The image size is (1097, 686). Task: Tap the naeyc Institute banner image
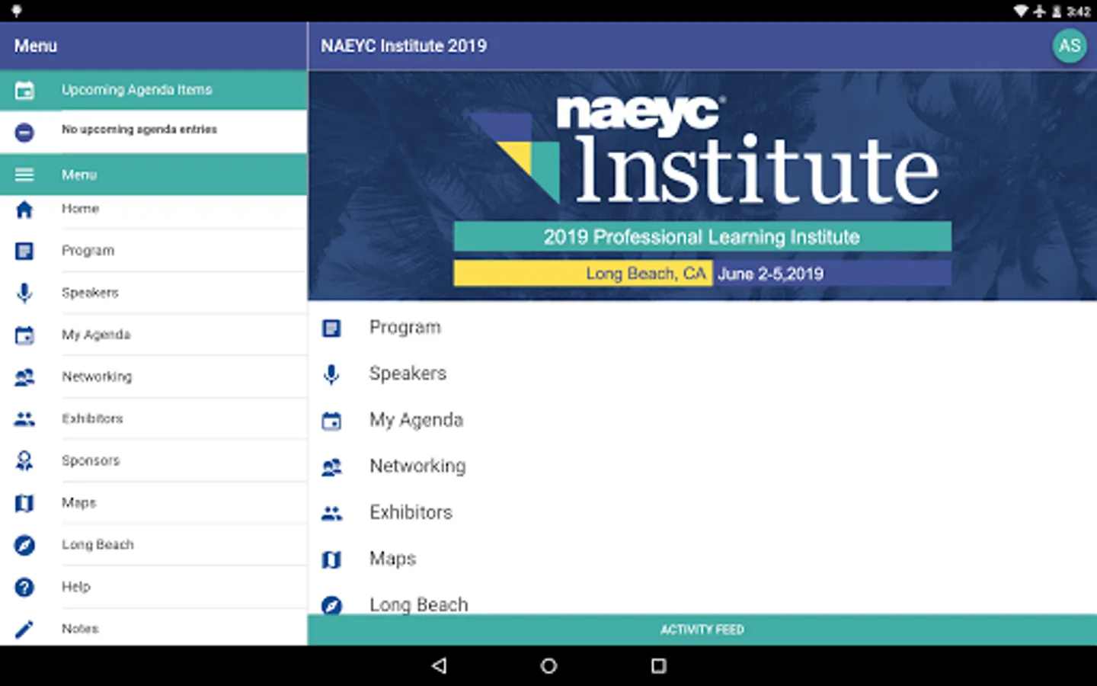coord(702,186)
